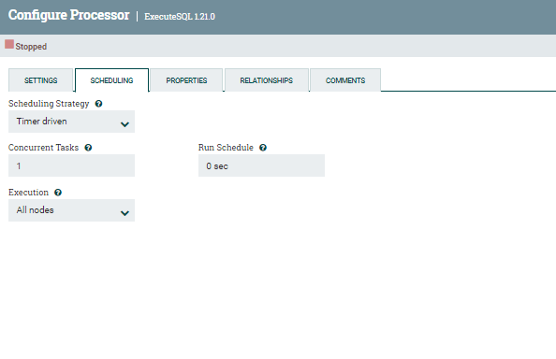The width and height of the screenshot is (556, 359).
Task: Click the ExecuteSQL 1.21.0 title text
Action: pos(180,17)
